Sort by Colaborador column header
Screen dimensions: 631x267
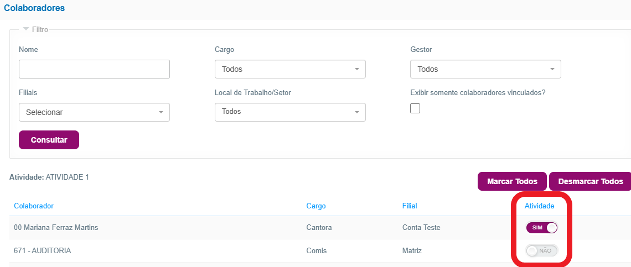tap(34, 206)
